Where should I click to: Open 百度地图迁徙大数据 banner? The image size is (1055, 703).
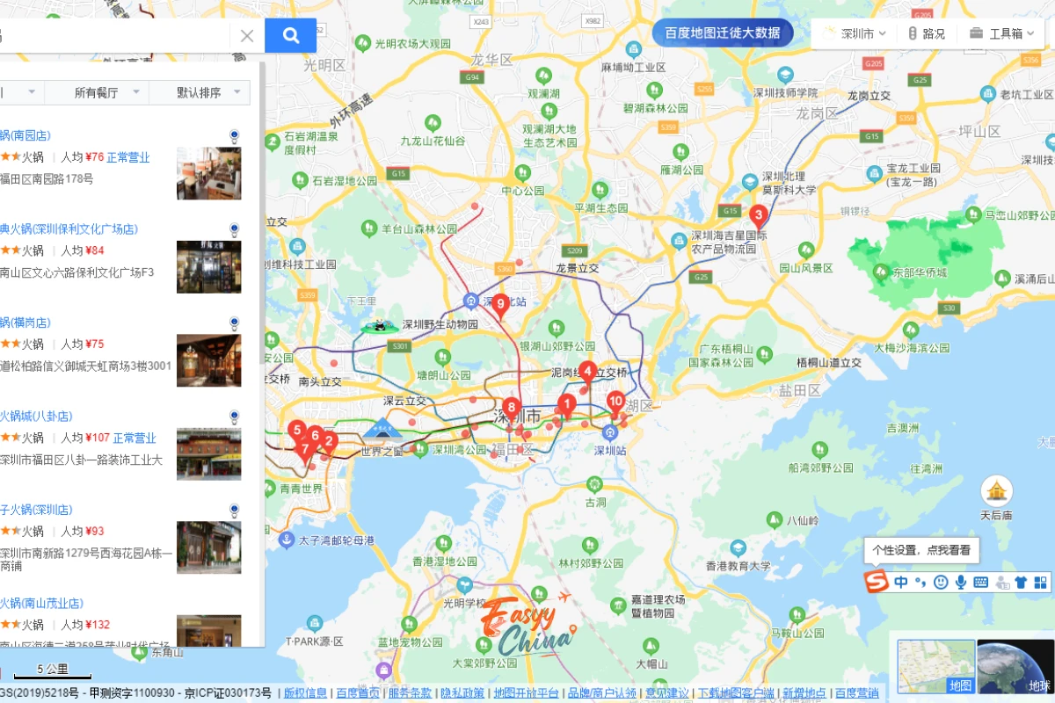click(x=722, y=33)
